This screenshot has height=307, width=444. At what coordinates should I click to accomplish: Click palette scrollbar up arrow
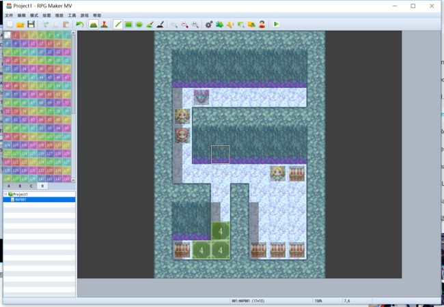pos(73,33)
